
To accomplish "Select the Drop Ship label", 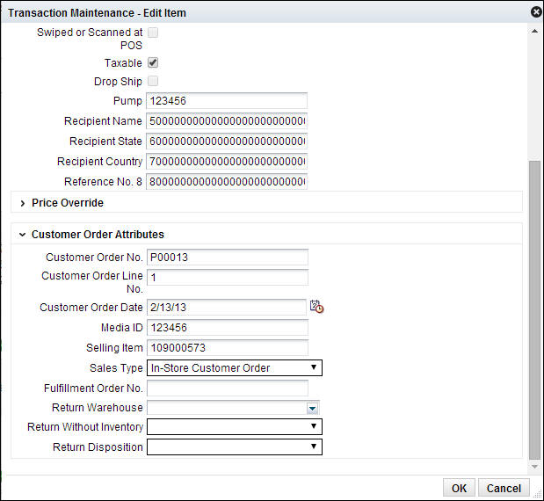I will [x=118, y=82].
